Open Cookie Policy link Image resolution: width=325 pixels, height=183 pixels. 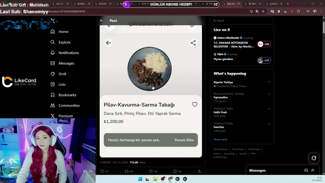click(254, 149)
